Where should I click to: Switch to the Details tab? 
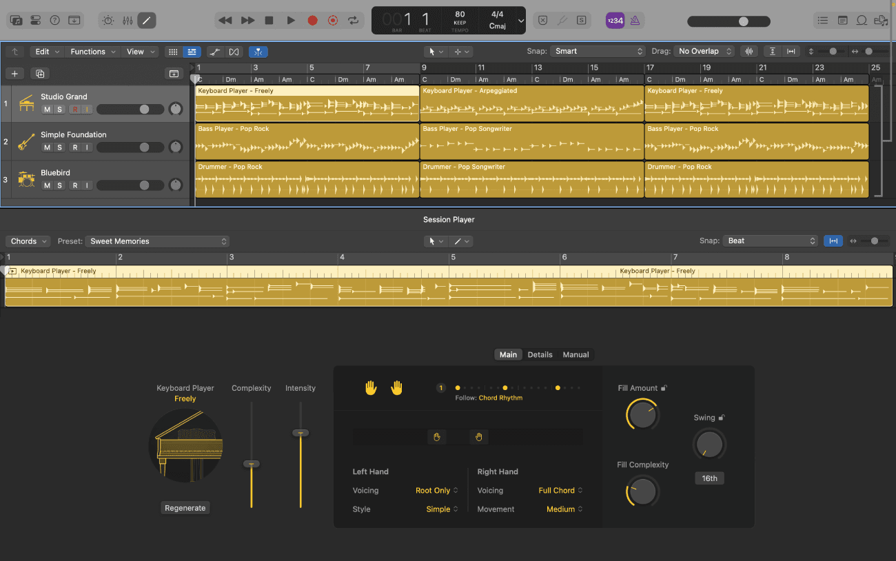point(540,354)
